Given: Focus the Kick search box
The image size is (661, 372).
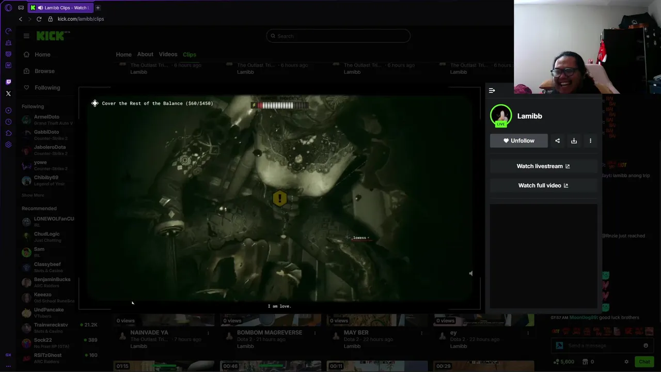Looking at the screenshot, I should [338, 36].
